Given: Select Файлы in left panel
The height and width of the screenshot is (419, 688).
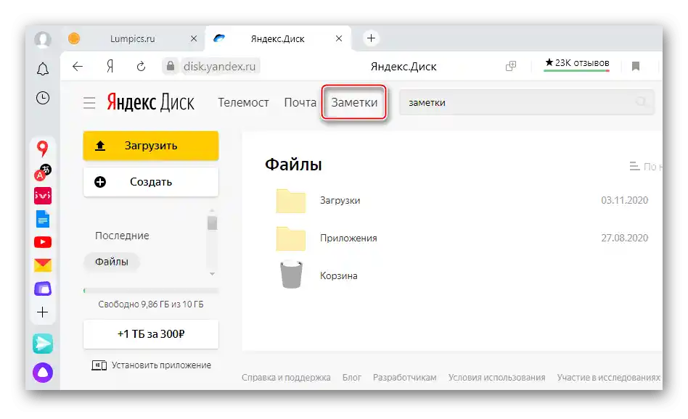Looking at the screenshot, I should [112, 262].
